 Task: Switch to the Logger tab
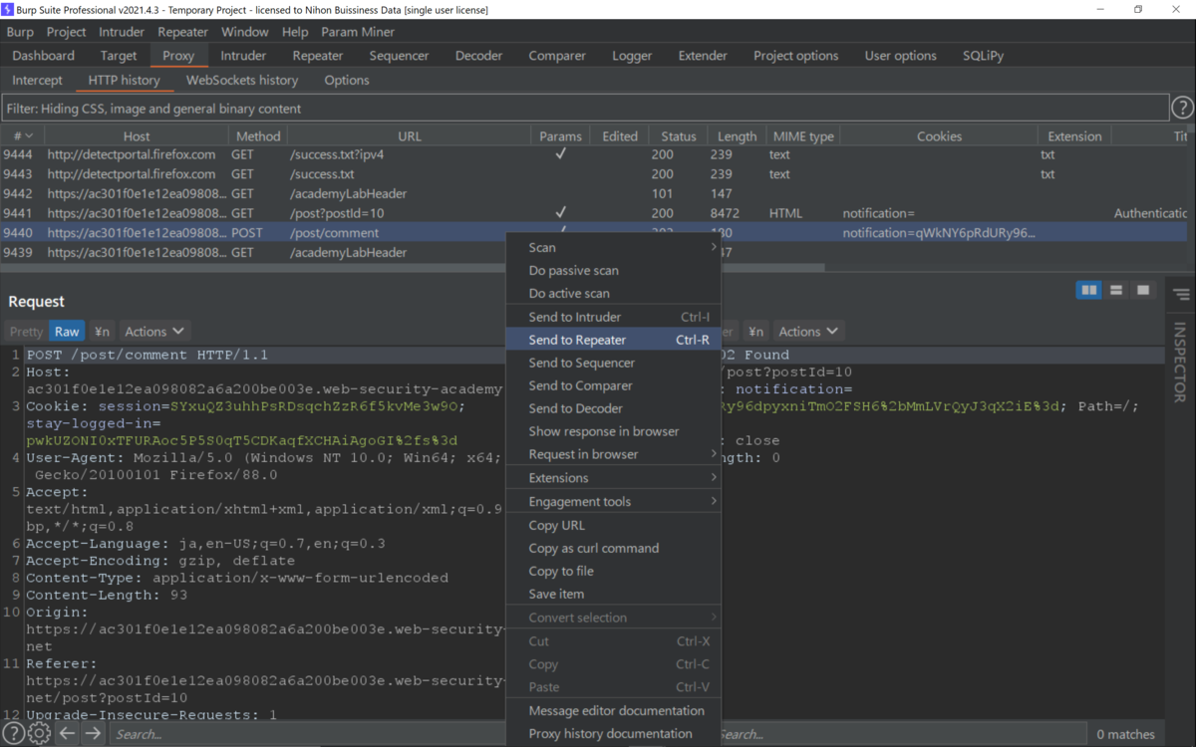[x=632, y=56]
